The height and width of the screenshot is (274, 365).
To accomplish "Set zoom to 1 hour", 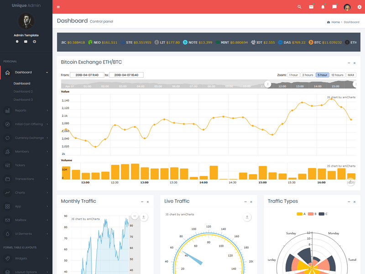I will click(x=293, y=75).
